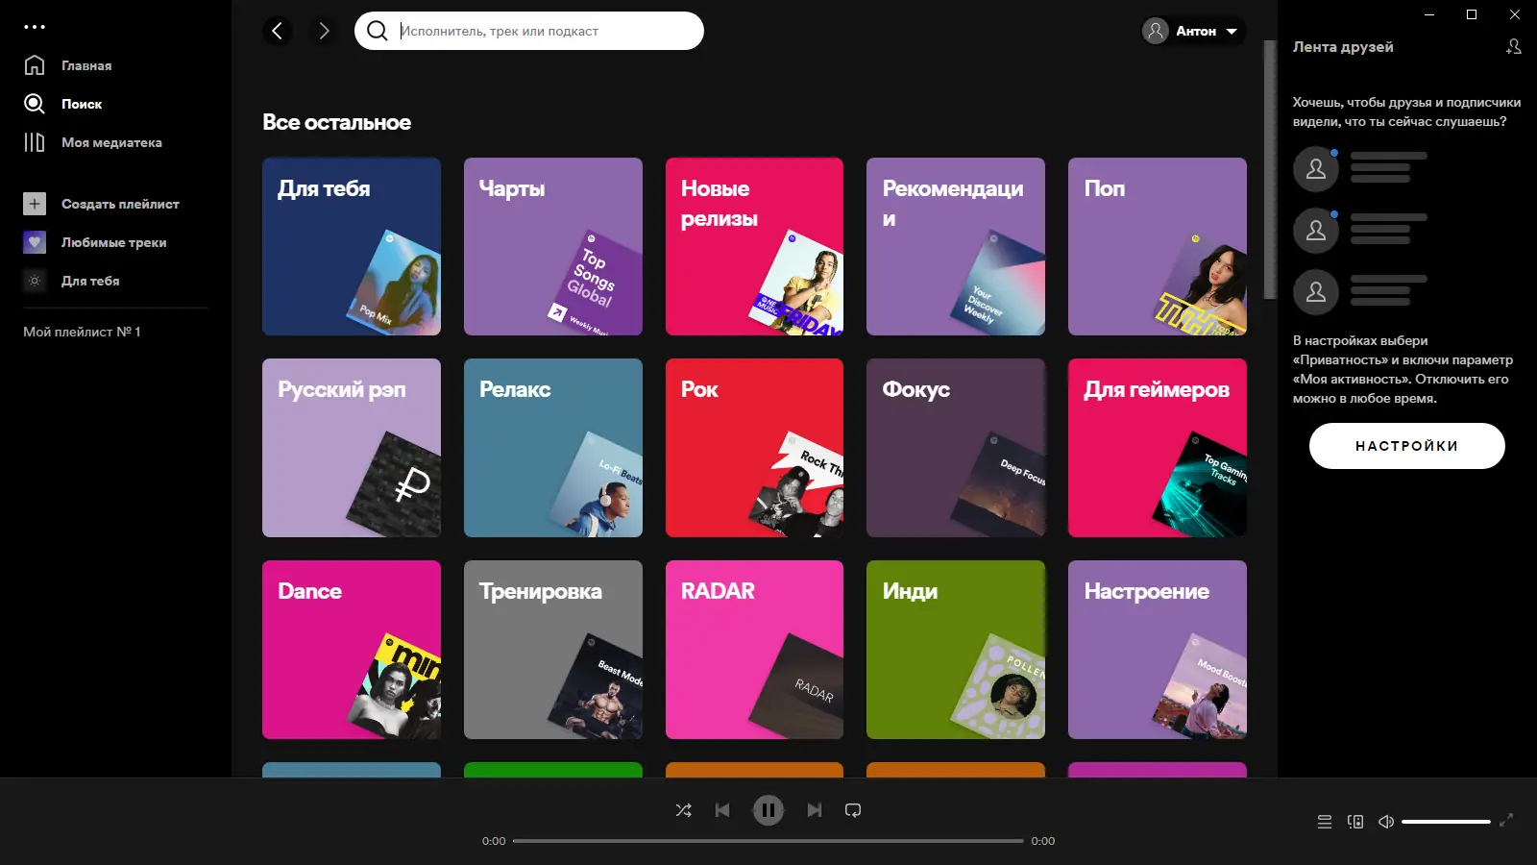Focus the artist, track or podcast search field
This screenshot has width=1537, height=865.
coord(529,31)
